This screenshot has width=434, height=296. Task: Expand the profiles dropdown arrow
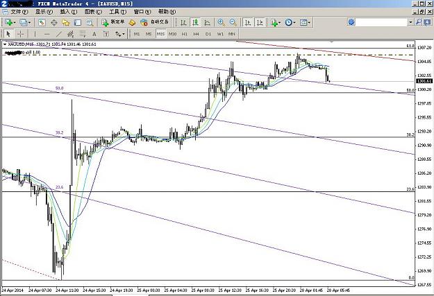pos(29,23)
